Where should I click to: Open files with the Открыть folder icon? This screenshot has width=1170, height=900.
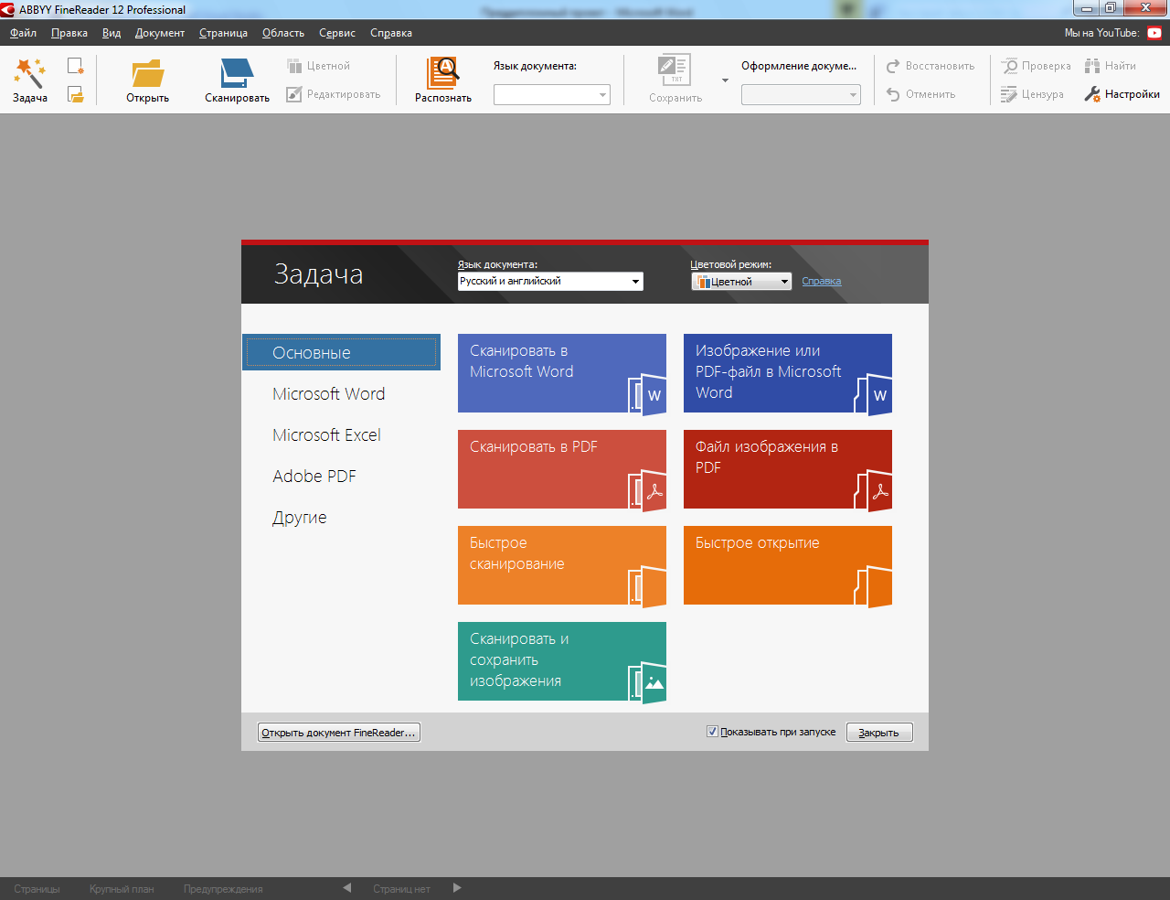click(147, 73)
